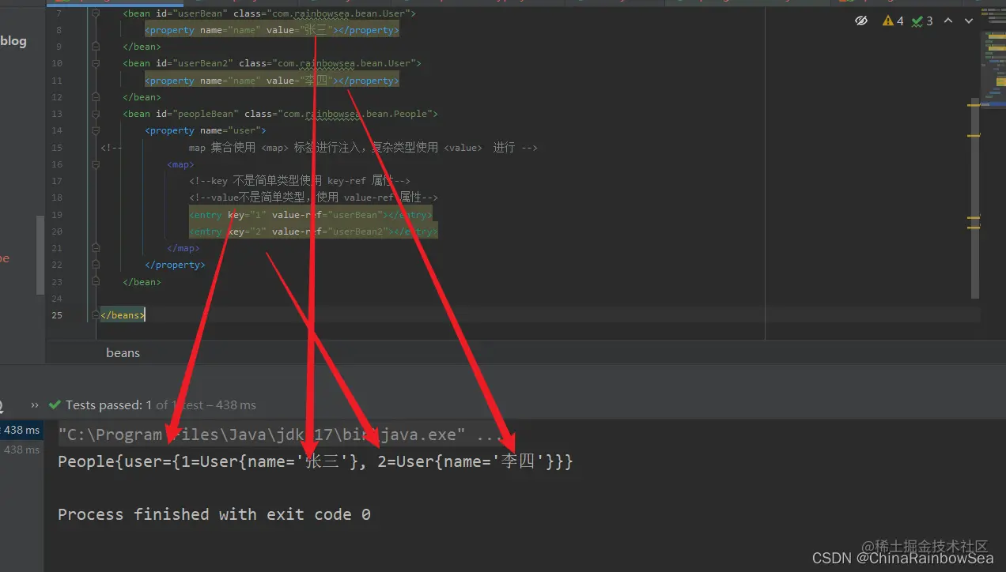This screenshot has height=572, width=1006.
Task: Collapse fold marker at line 22
Action: click(96, 265)
